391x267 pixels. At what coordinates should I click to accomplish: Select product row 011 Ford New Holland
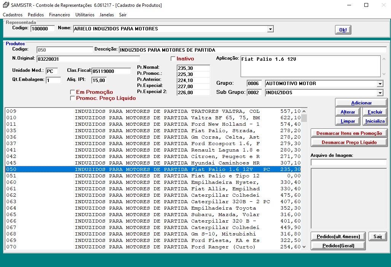pyautogui.click(x=153, y=124)
